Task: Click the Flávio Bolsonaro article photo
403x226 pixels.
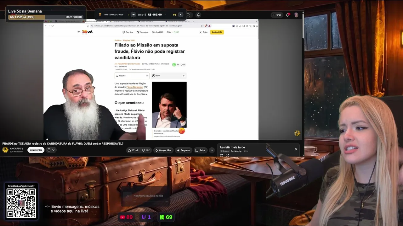Action: [169, 105]
